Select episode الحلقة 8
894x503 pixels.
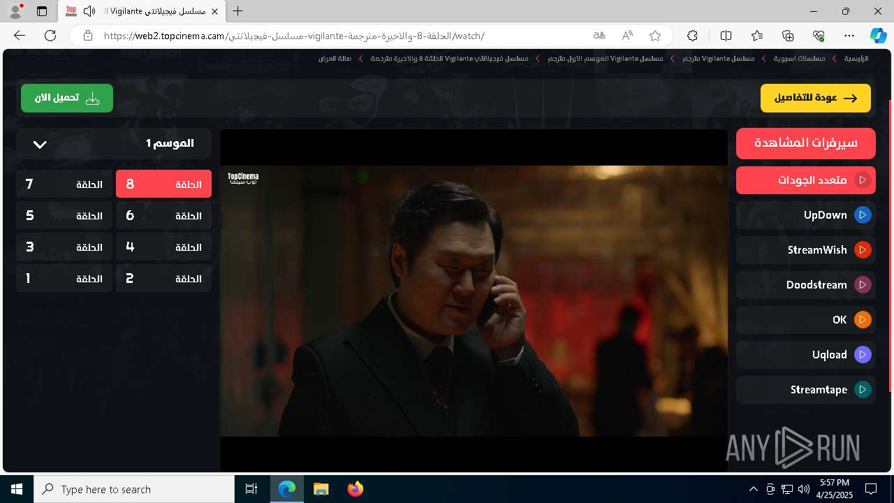point(163,184)
